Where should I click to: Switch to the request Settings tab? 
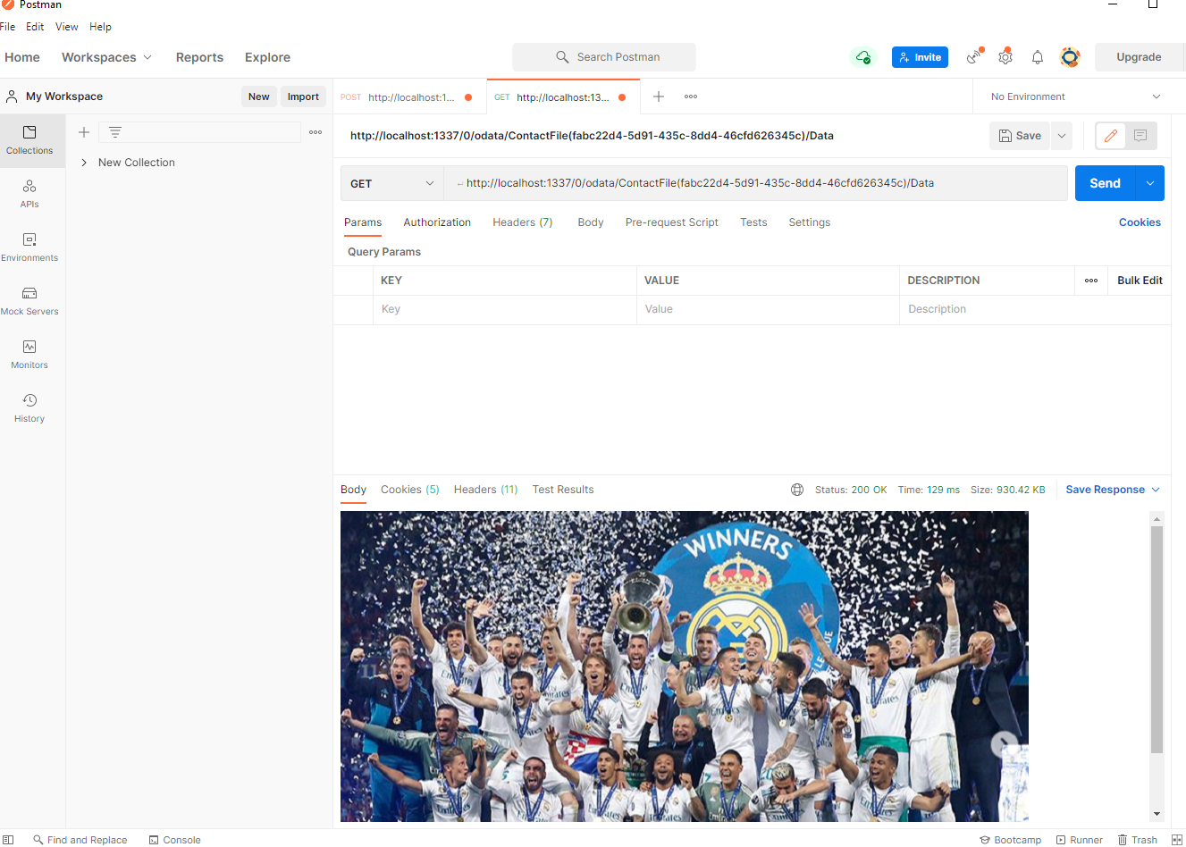coord(810,222)
